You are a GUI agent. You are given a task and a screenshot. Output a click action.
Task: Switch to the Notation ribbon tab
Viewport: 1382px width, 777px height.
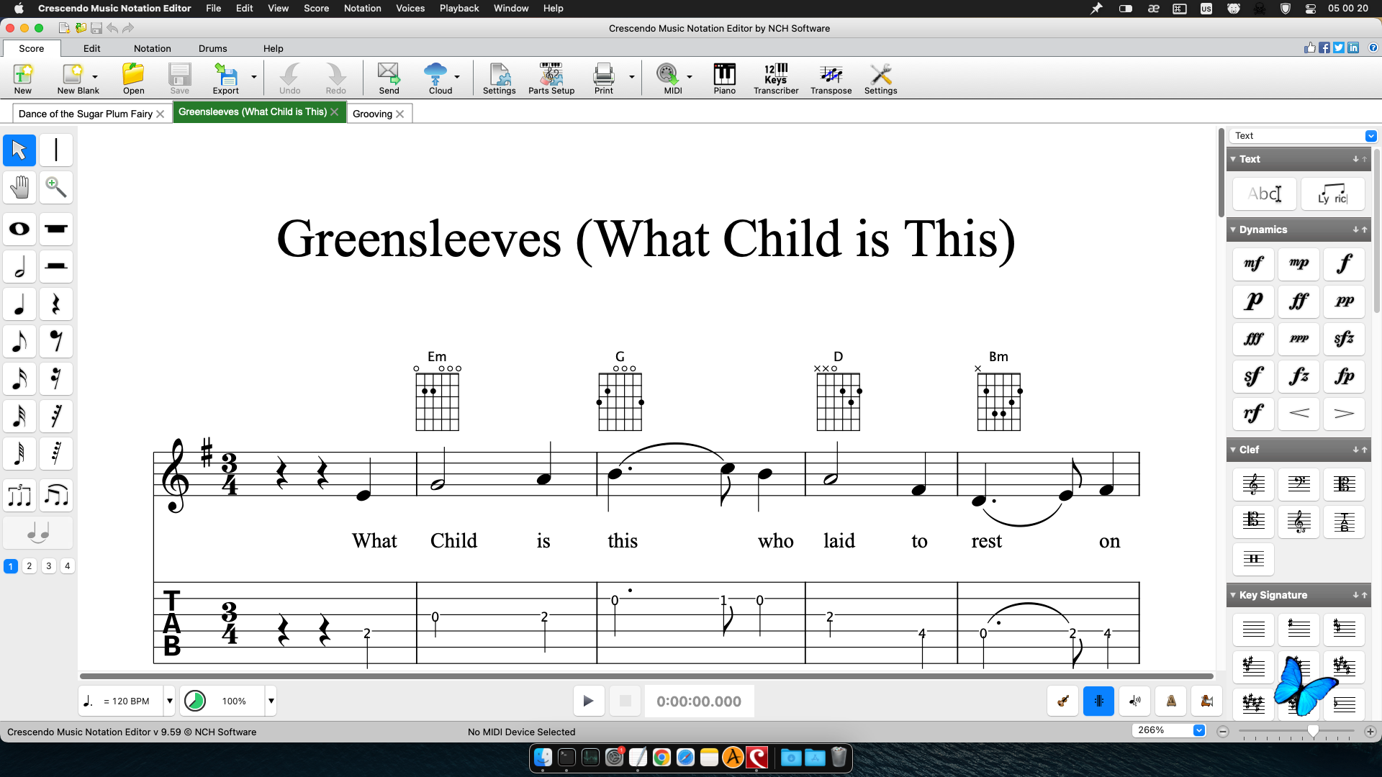(x=153, y=48)
